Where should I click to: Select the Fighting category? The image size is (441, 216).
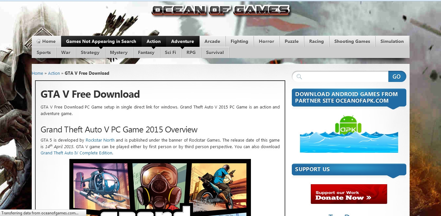coord(239,41)
